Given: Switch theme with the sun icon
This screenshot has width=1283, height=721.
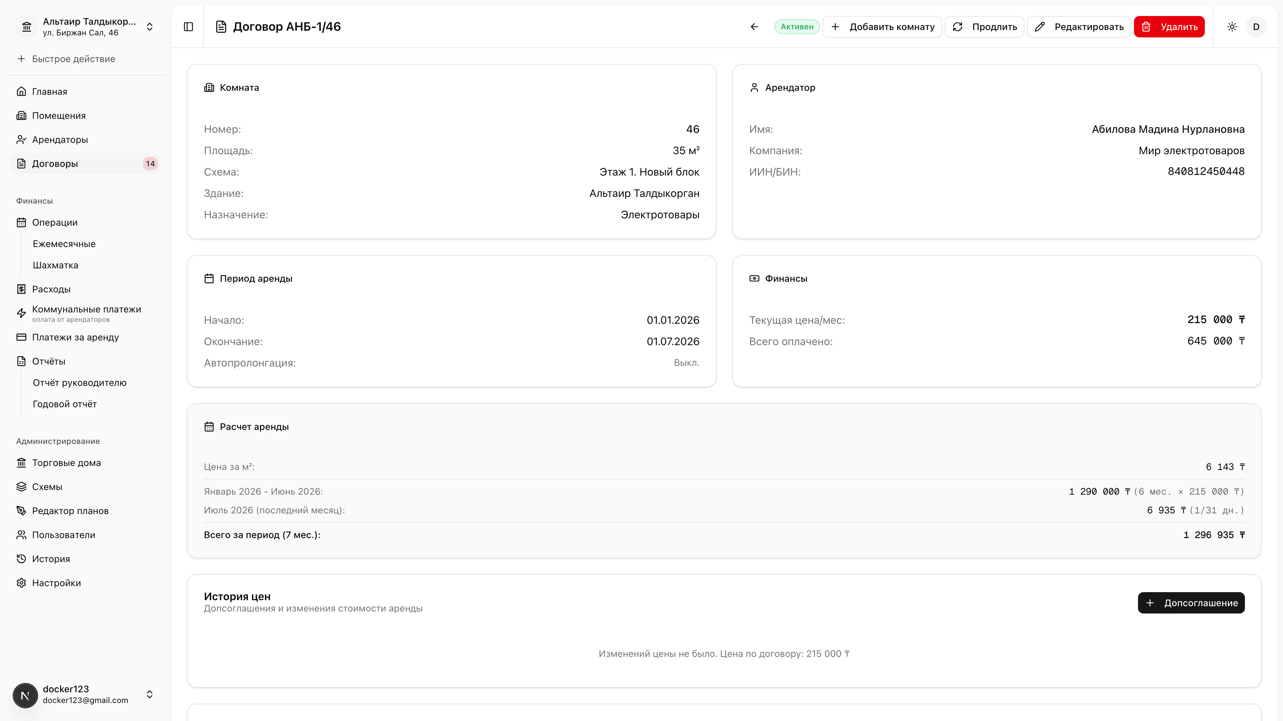Looking at the screenshot, I should [1232, 27].
